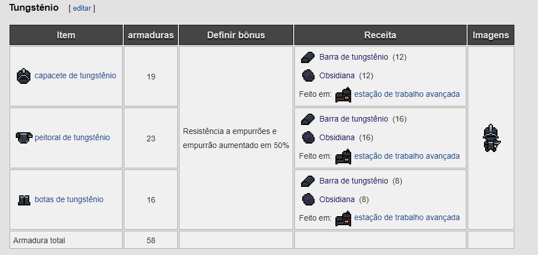Click the "Receita" column header

click(x=380, y=35)
